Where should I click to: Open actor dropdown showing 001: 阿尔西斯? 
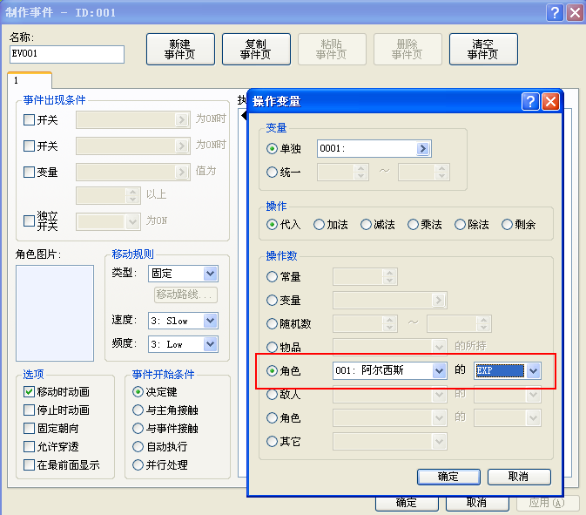point(439,370)
